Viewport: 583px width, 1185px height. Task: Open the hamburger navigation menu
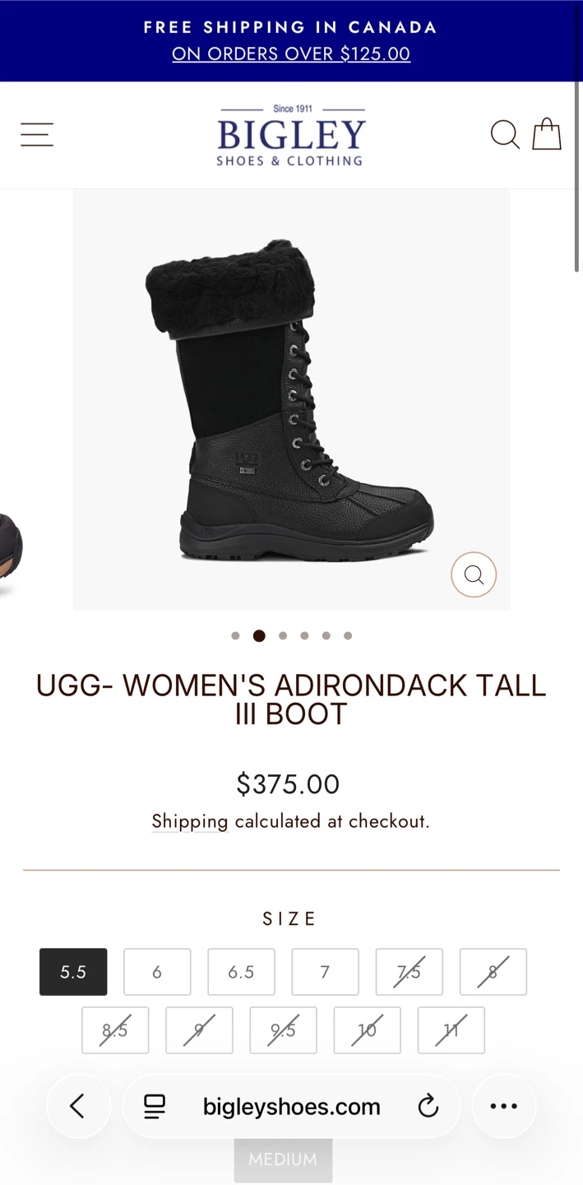click(37, 134)
